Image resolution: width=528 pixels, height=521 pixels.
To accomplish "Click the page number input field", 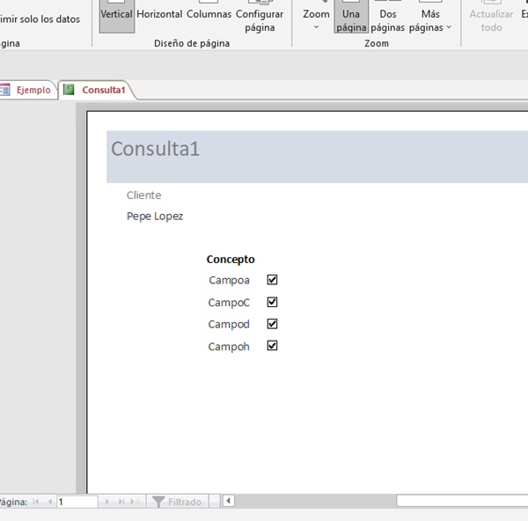I will coord(77,502).
